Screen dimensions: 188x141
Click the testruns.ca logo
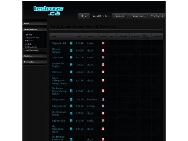click(48, 11)
